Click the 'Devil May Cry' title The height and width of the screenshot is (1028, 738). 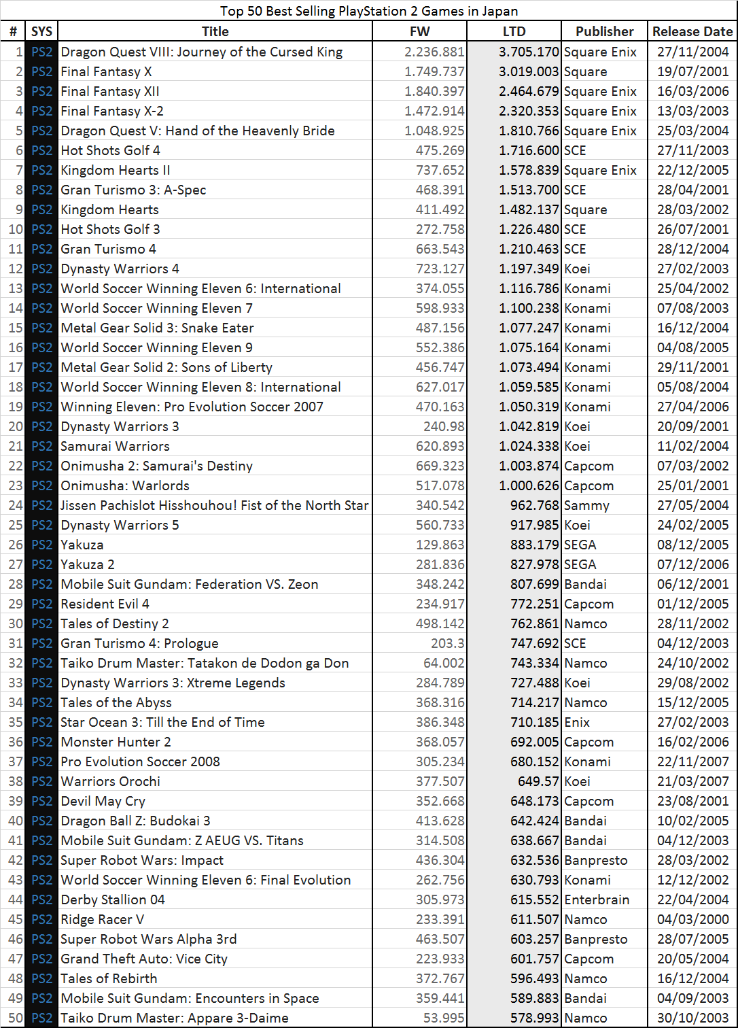point(103,801)
